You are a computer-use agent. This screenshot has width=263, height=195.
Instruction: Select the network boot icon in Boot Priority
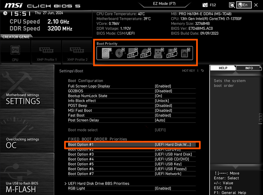pyautogui.click(x=184, y=53)
